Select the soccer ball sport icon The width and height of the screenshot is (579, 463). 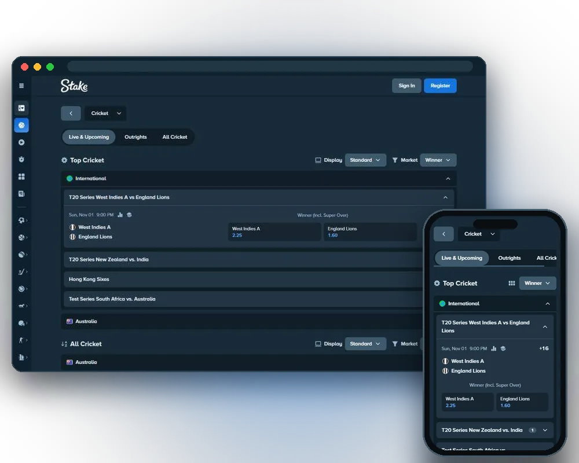(21, 220)
